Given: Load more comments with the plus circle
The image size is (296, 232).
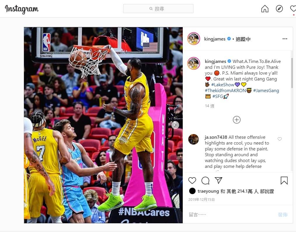Looking at the screenshot, I should pos(236,120).
